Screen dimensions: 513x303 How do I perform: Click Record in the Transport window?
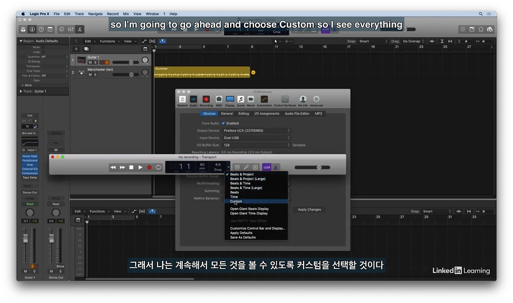click(149, 167)
